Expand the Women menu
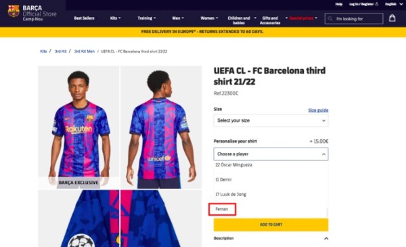Viewport: 406px width, 247px height. [209, 18]
